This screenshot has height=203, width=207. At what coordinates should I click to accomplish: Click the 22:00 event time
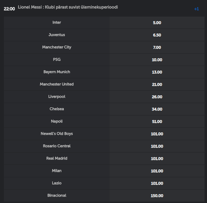[9, 9]
